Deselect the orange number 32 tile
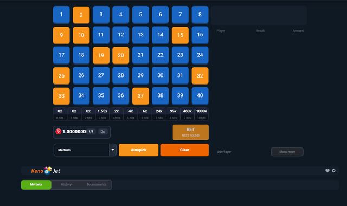Viewport: 347px width, 206px height. (200, 75)
